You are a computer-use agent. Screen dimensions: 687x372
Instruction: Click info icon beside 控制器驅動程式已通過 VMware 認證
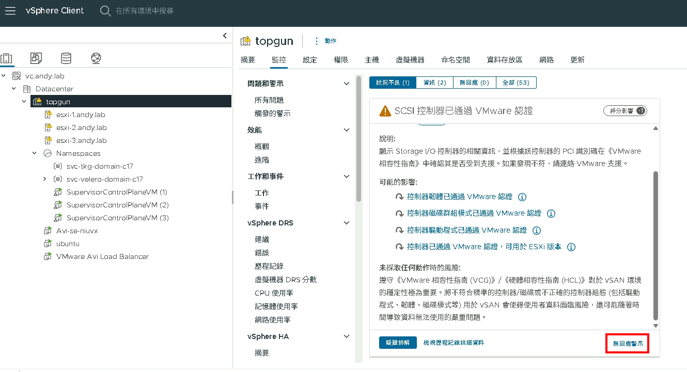(536, 231)
